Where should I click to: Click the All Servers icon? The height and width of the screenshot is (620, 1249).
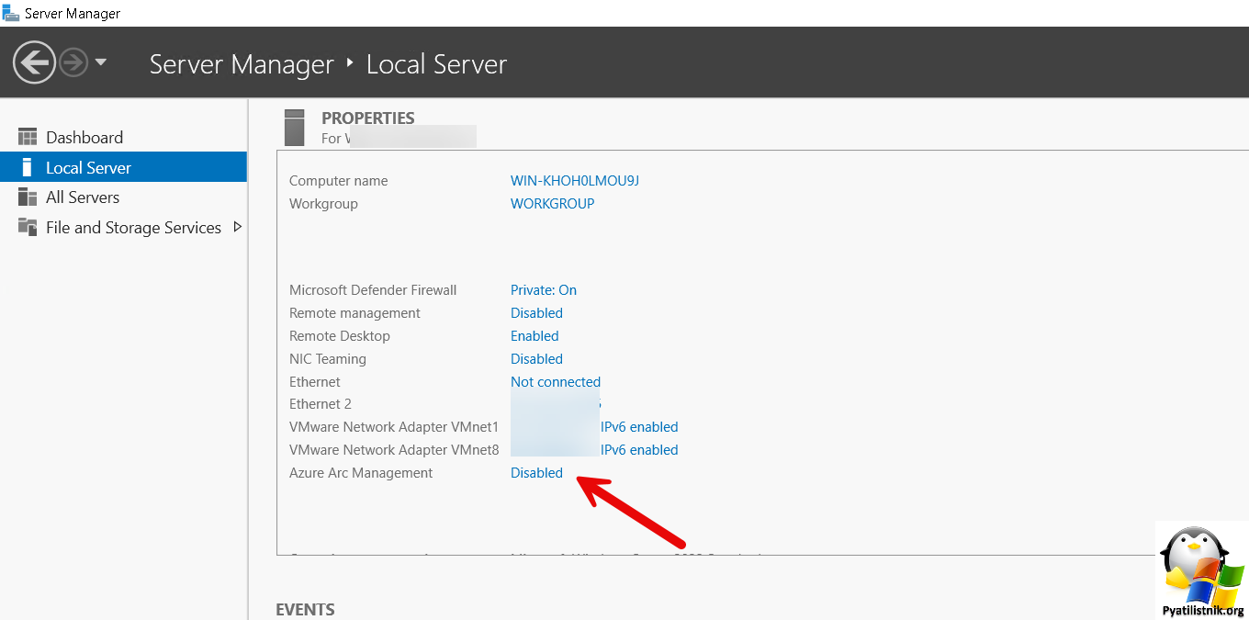tap(28, 197)
